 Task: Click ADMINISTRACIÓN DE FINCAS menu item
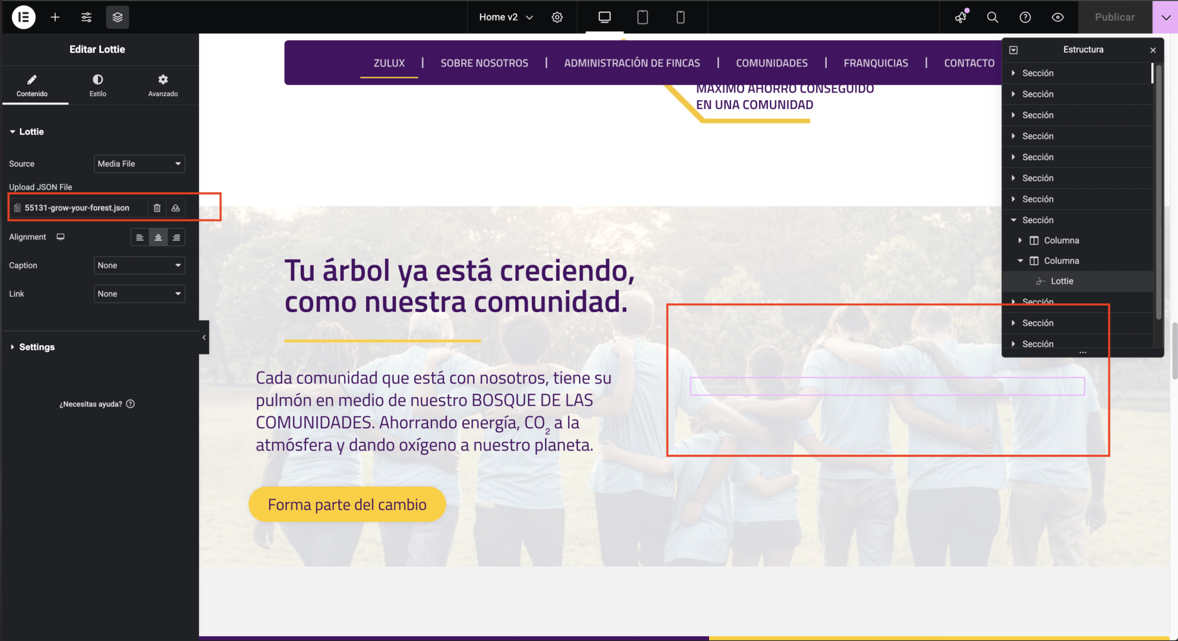632,63
